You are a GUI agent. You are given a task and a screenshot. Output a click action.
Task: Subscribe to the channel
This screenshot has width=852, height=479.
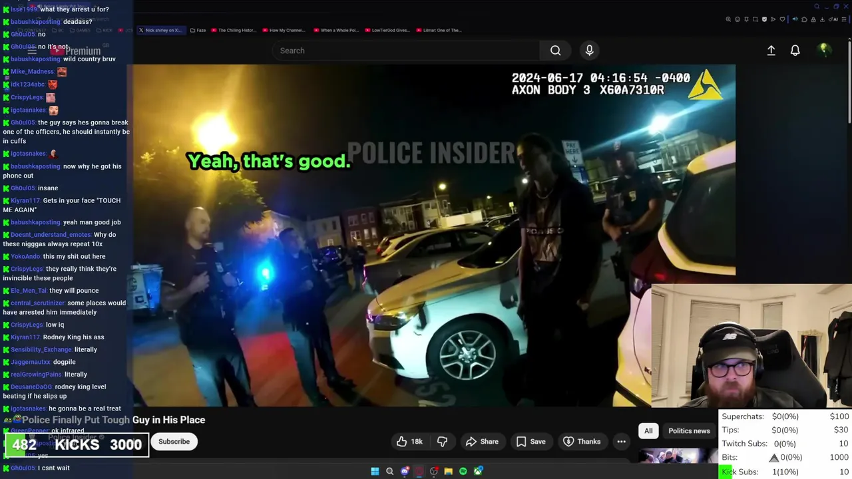click(174, 442)
